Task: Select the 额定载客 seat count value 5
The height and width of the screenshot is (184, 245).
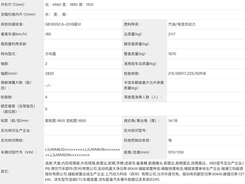Action: click(47, 109)
